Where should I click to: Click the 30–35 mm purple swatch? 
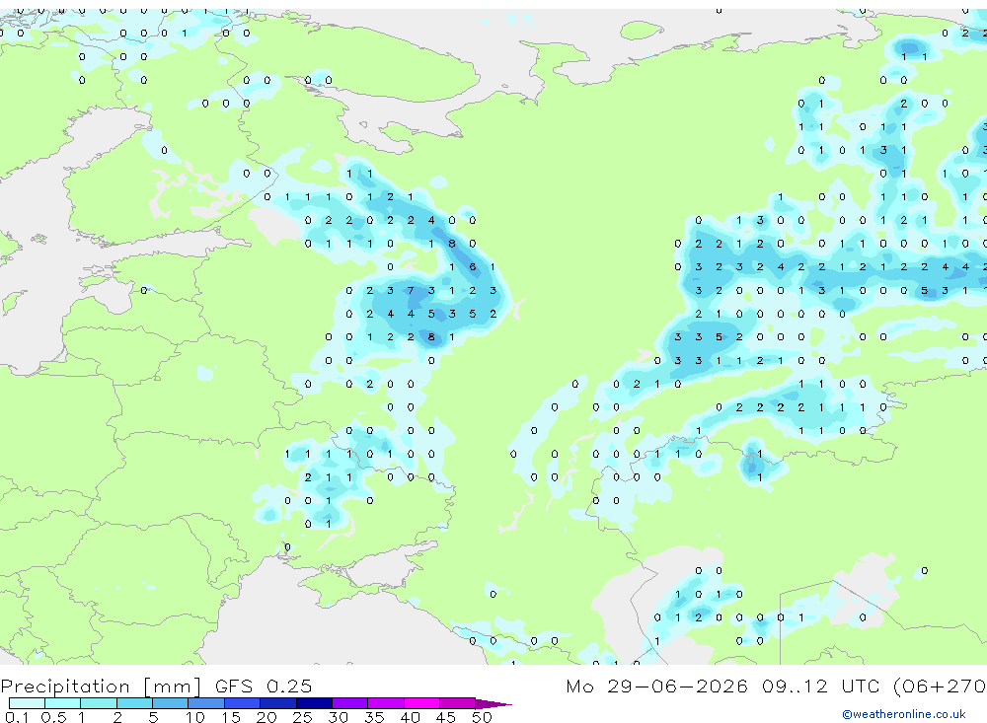click(350, 703)
